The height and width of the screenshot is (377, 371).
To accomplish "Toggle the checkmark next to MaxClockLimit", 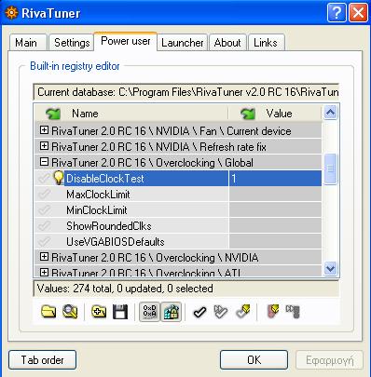I will (x=44, y=195).
